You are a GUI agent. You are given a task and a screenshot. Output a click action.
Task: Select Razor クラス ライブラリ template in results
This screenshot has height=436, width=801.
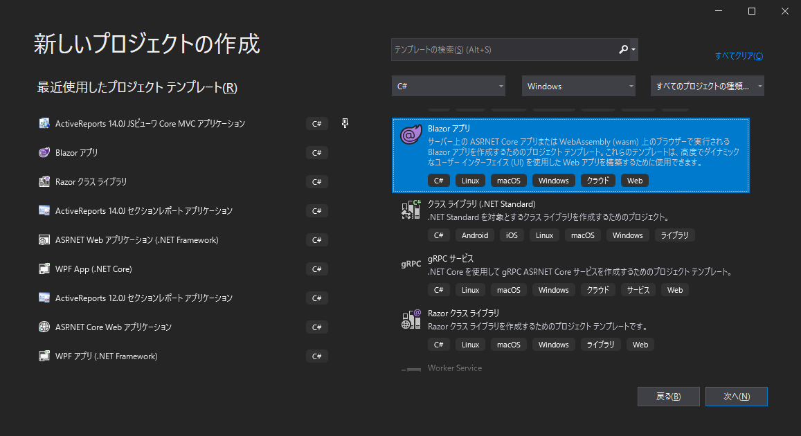(570, 329)
